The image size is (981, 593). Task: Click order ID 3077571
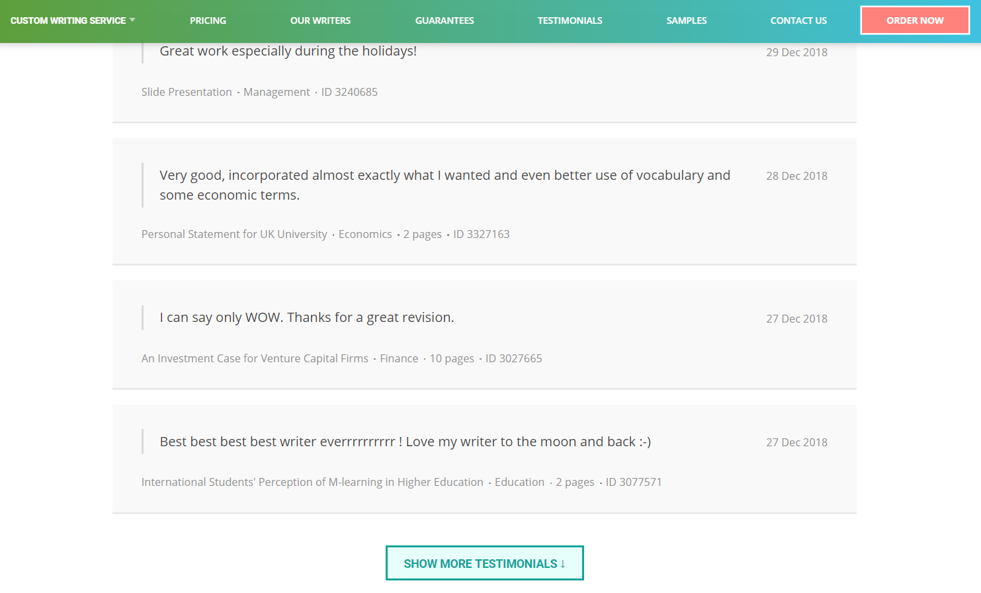pos(634,482)
